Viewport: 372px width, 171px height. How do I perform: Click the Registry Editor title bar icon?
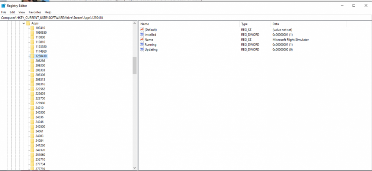click(4, 6)
